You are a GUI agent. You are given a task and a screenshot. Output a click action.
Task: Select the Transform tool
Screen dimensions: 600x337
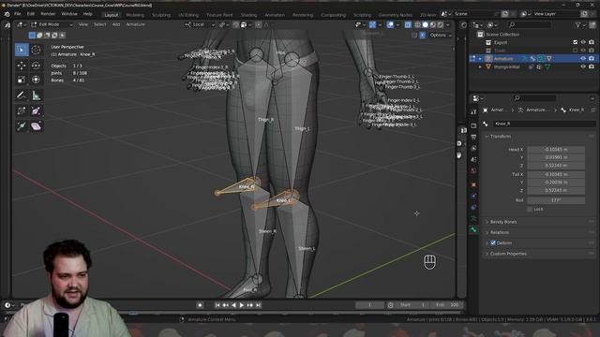pos(36,80)
